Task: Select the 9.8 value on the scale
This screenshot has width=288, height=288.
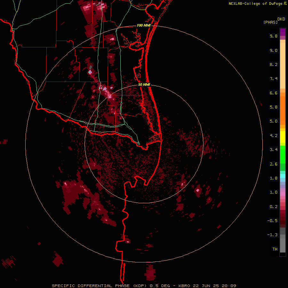Action: pyautogui.click(x=274, y=36)
